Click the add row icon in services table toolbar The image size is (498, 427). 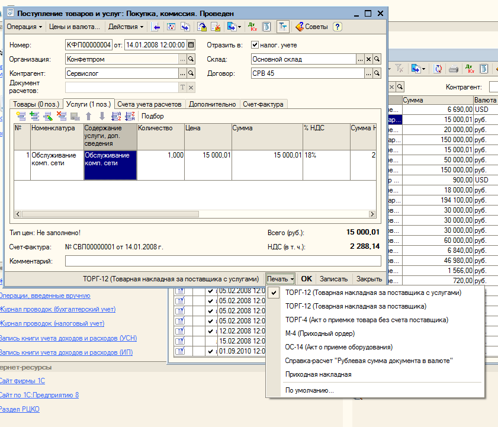21,116
